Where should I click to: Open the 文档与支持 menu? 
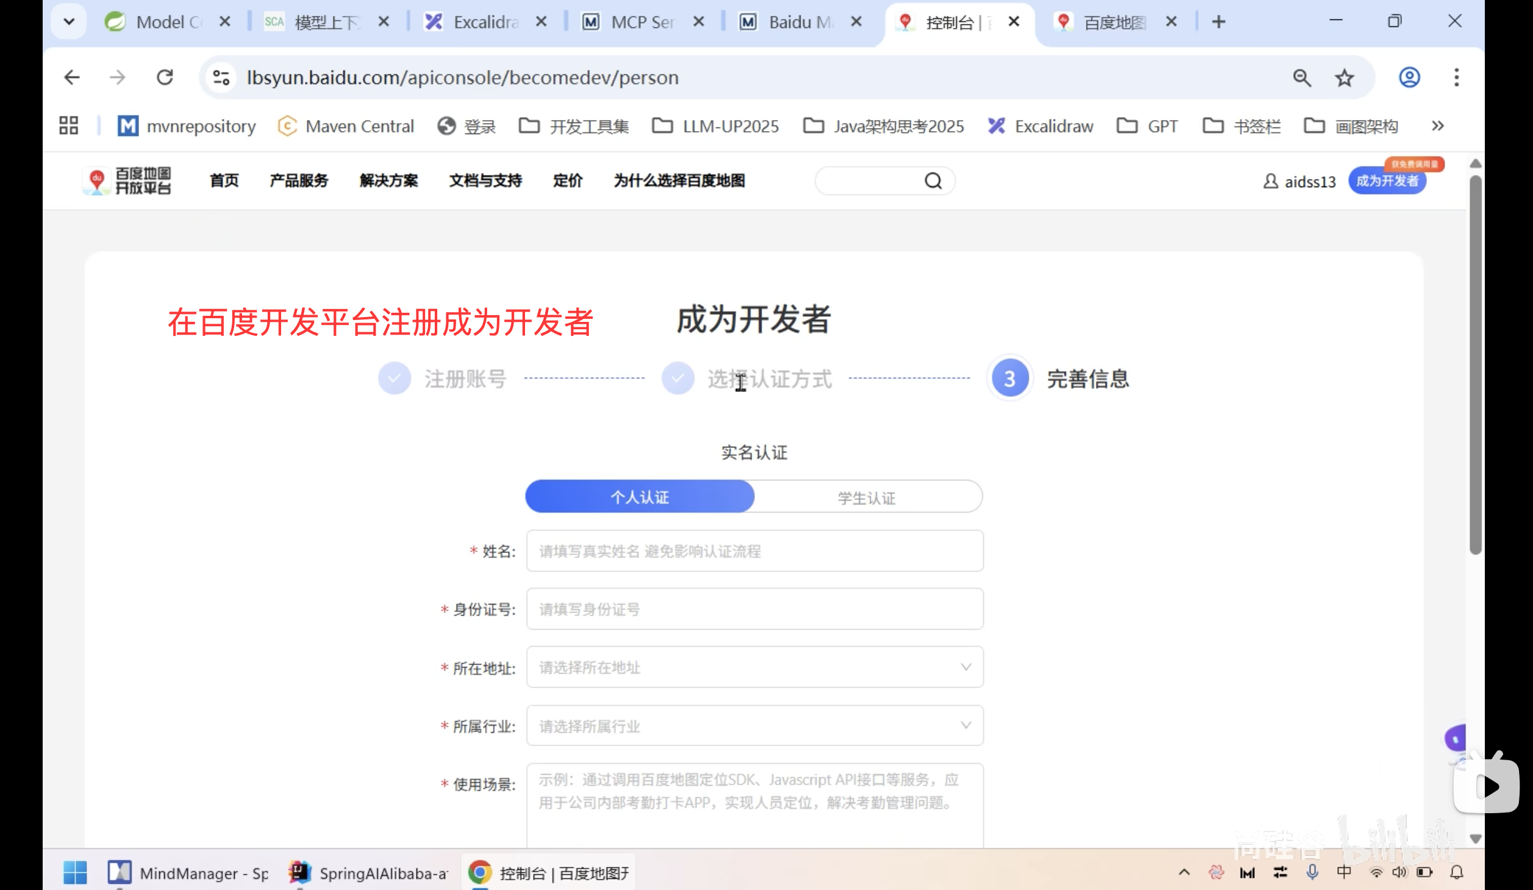click(x=485, y=180)
